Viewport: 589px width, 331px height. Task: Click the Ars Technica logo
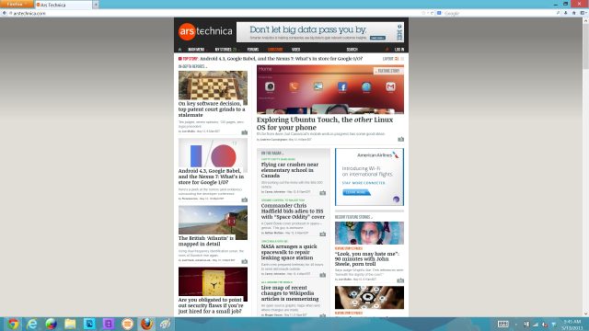205,31
